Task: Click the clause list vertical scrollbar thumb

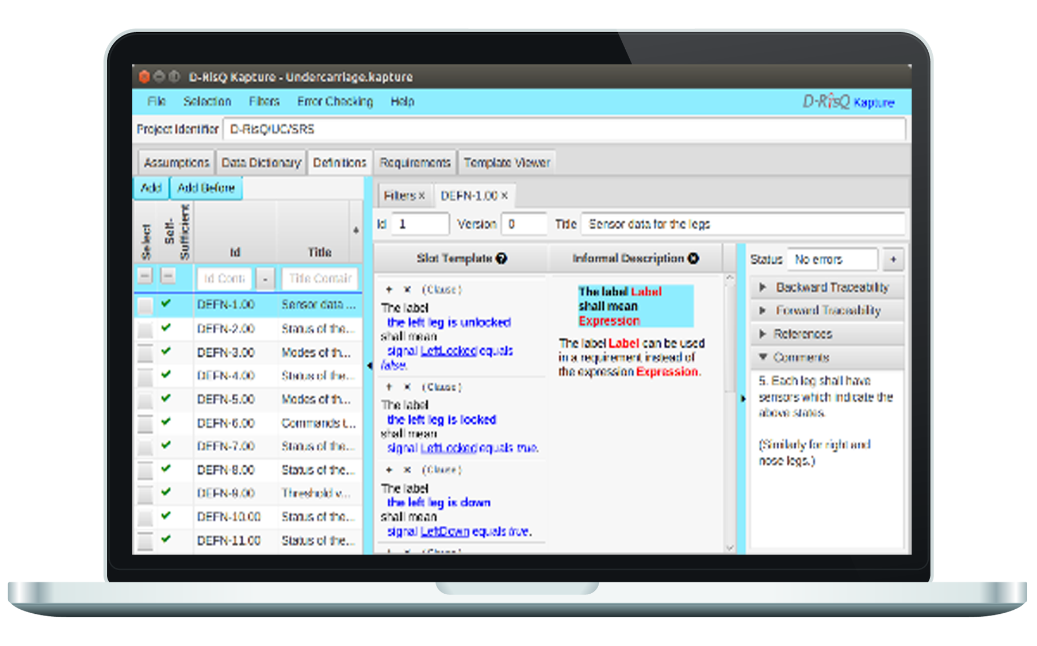Action: [730, 339]
